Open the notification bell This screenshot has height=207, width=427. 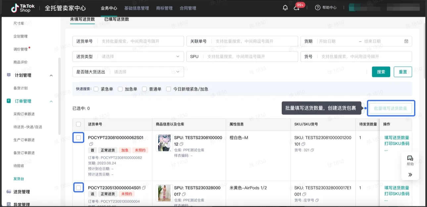(285, 8)
